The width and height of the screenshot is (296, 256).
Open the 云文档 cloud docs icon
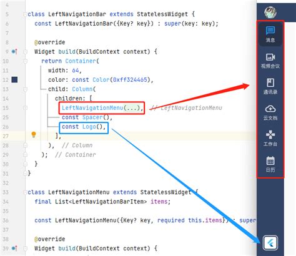(x=270, y=112)
